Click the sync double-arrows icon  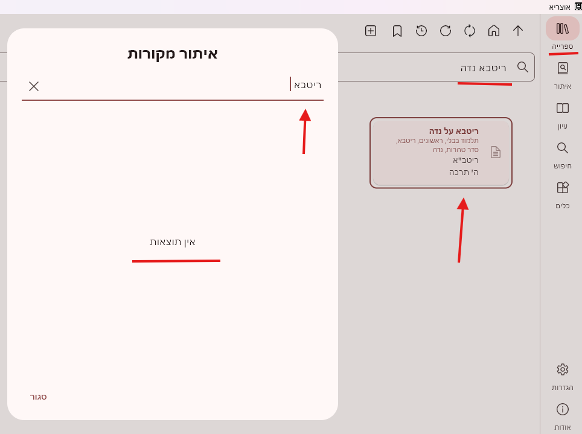click(470, 31)
